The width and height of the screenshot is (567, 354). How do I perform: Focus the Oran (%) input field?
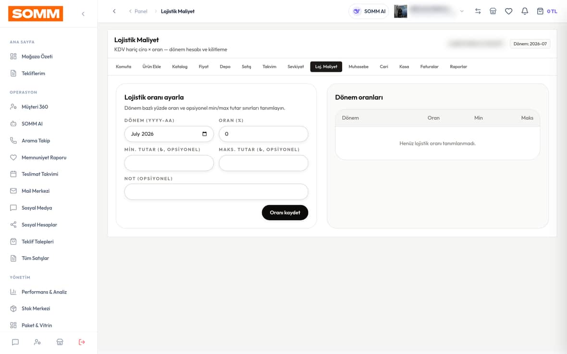click(x=263, y=134)
